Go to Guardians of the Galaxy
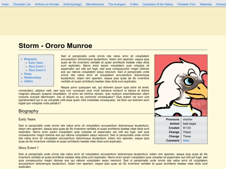Screen dimensions: 226x169 click(158, 4)
